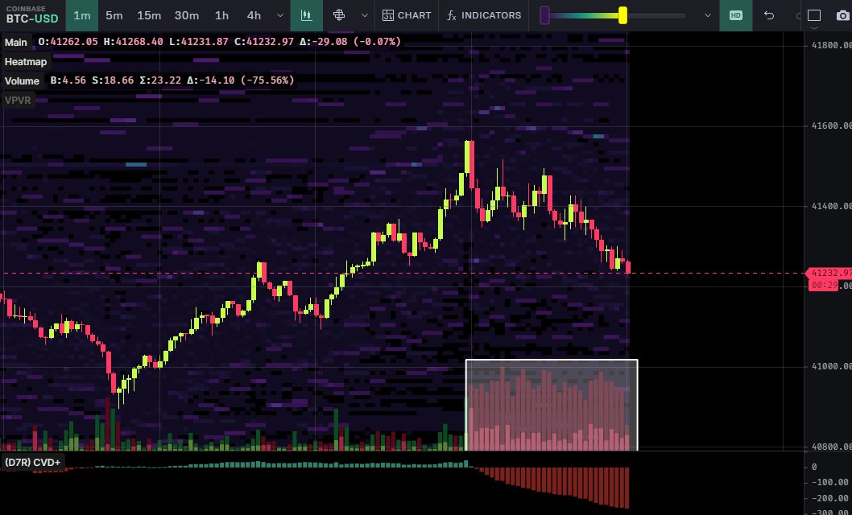Click the 40800.00 price axis label
The width and height of the screenshot is (852, 515).
click(831, 447)
